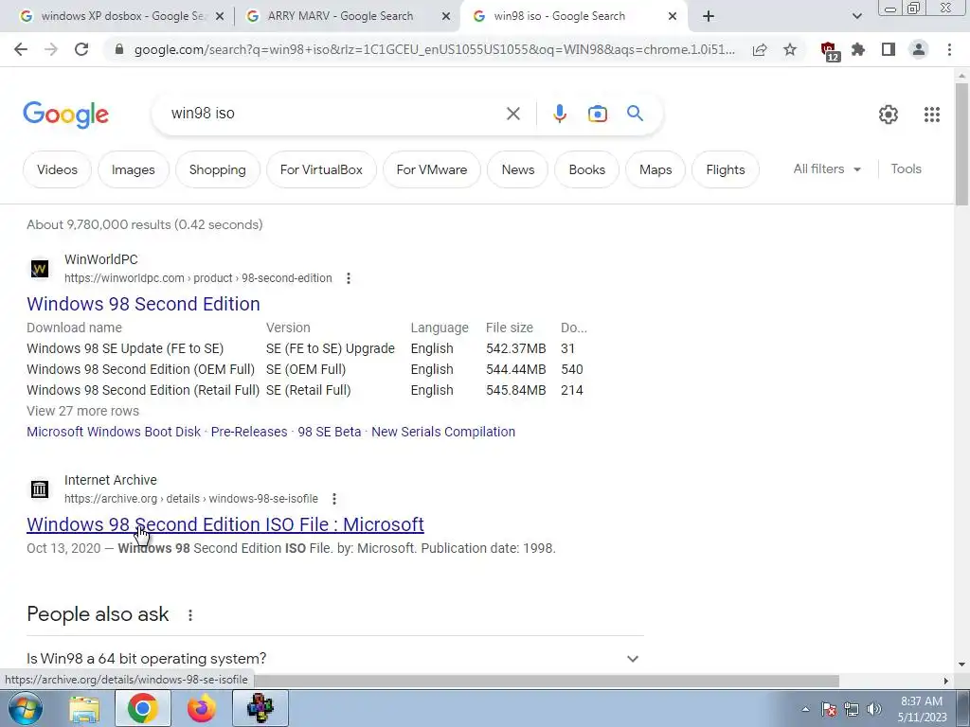Expand Is Win98 a 64 bit question

334,659
